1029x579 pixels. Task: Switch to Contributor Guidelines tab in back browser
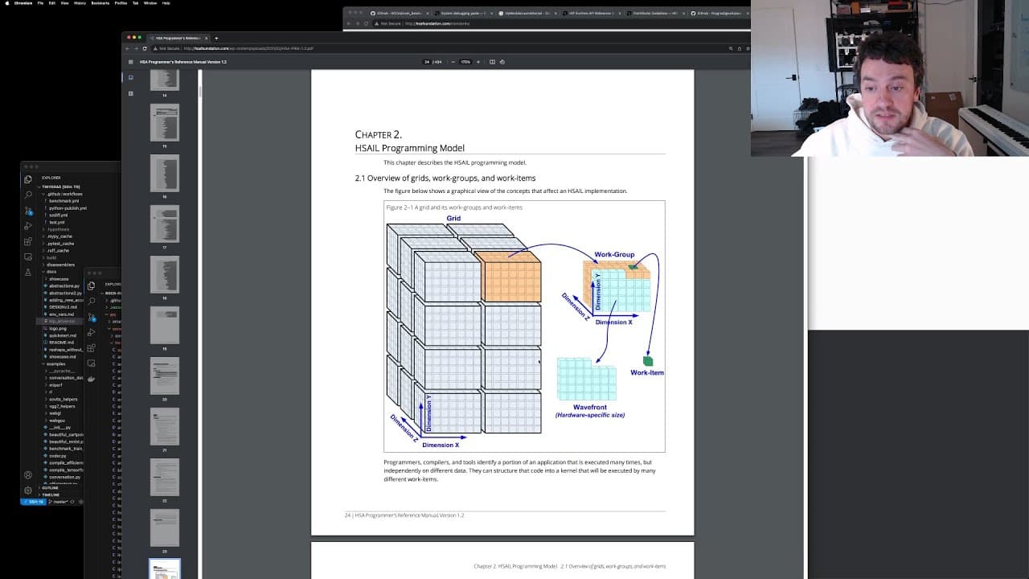654,14
